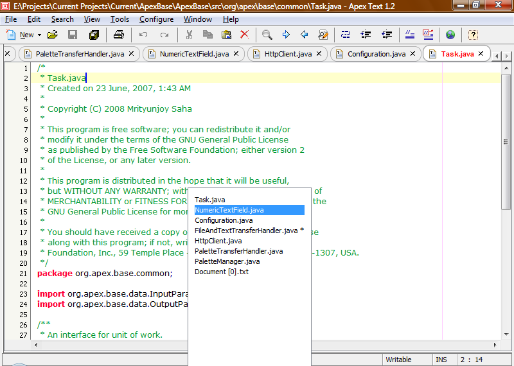Click the INS status bar indicator
The width and height of the screenshot is (514, 366).
(443, 360)
